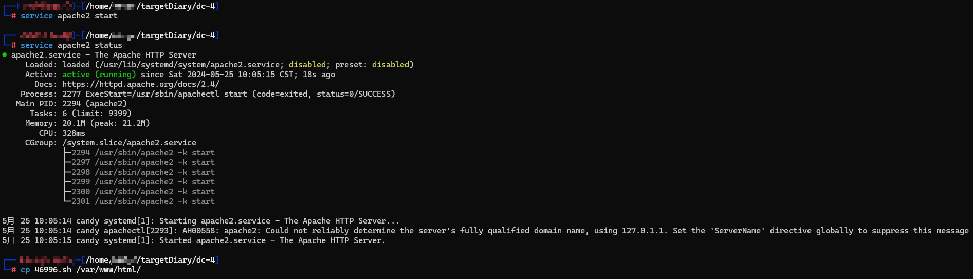Click the 'Tasks: 6 (limit: 9399)' value
The image size is (973, 279).
pos(97,114)
